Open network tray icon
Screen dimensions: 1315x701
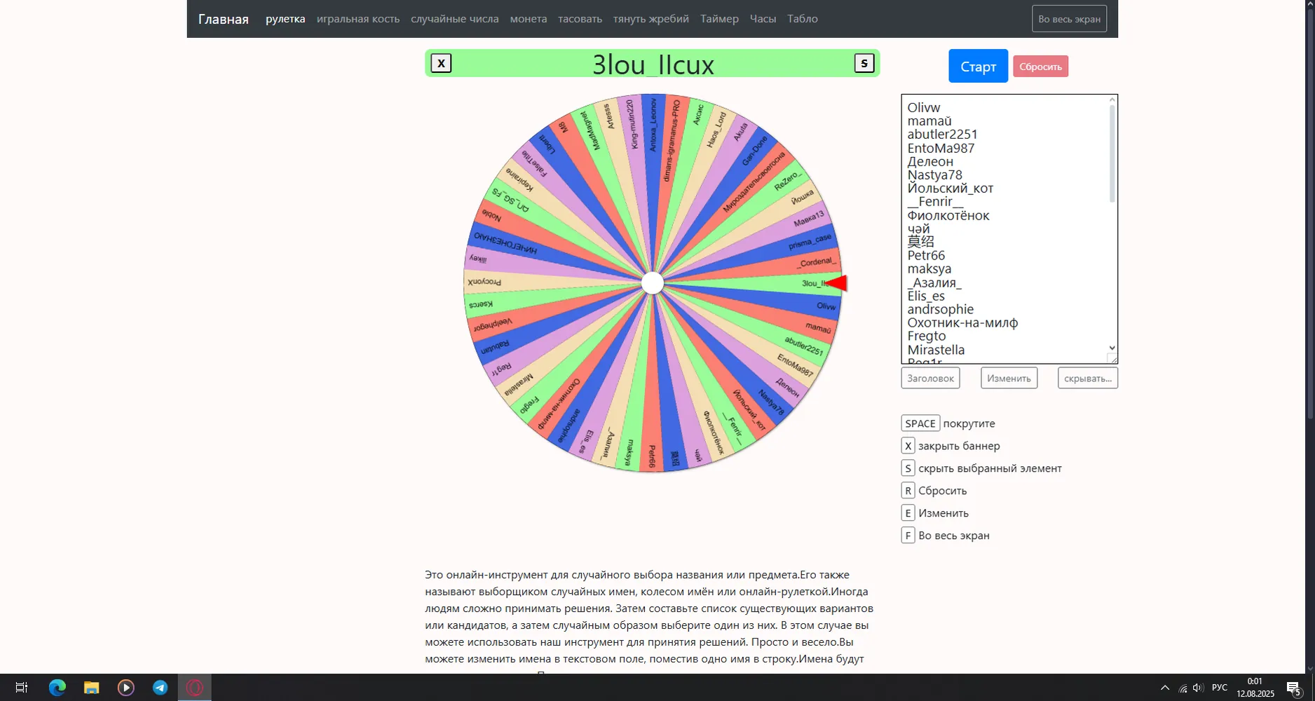(x=1183, y=688)
